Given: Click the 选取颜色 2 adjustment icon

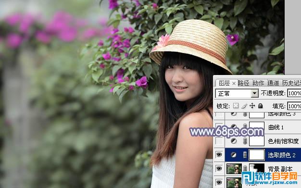Looking at the screenshot, I should tap(234, 155).
